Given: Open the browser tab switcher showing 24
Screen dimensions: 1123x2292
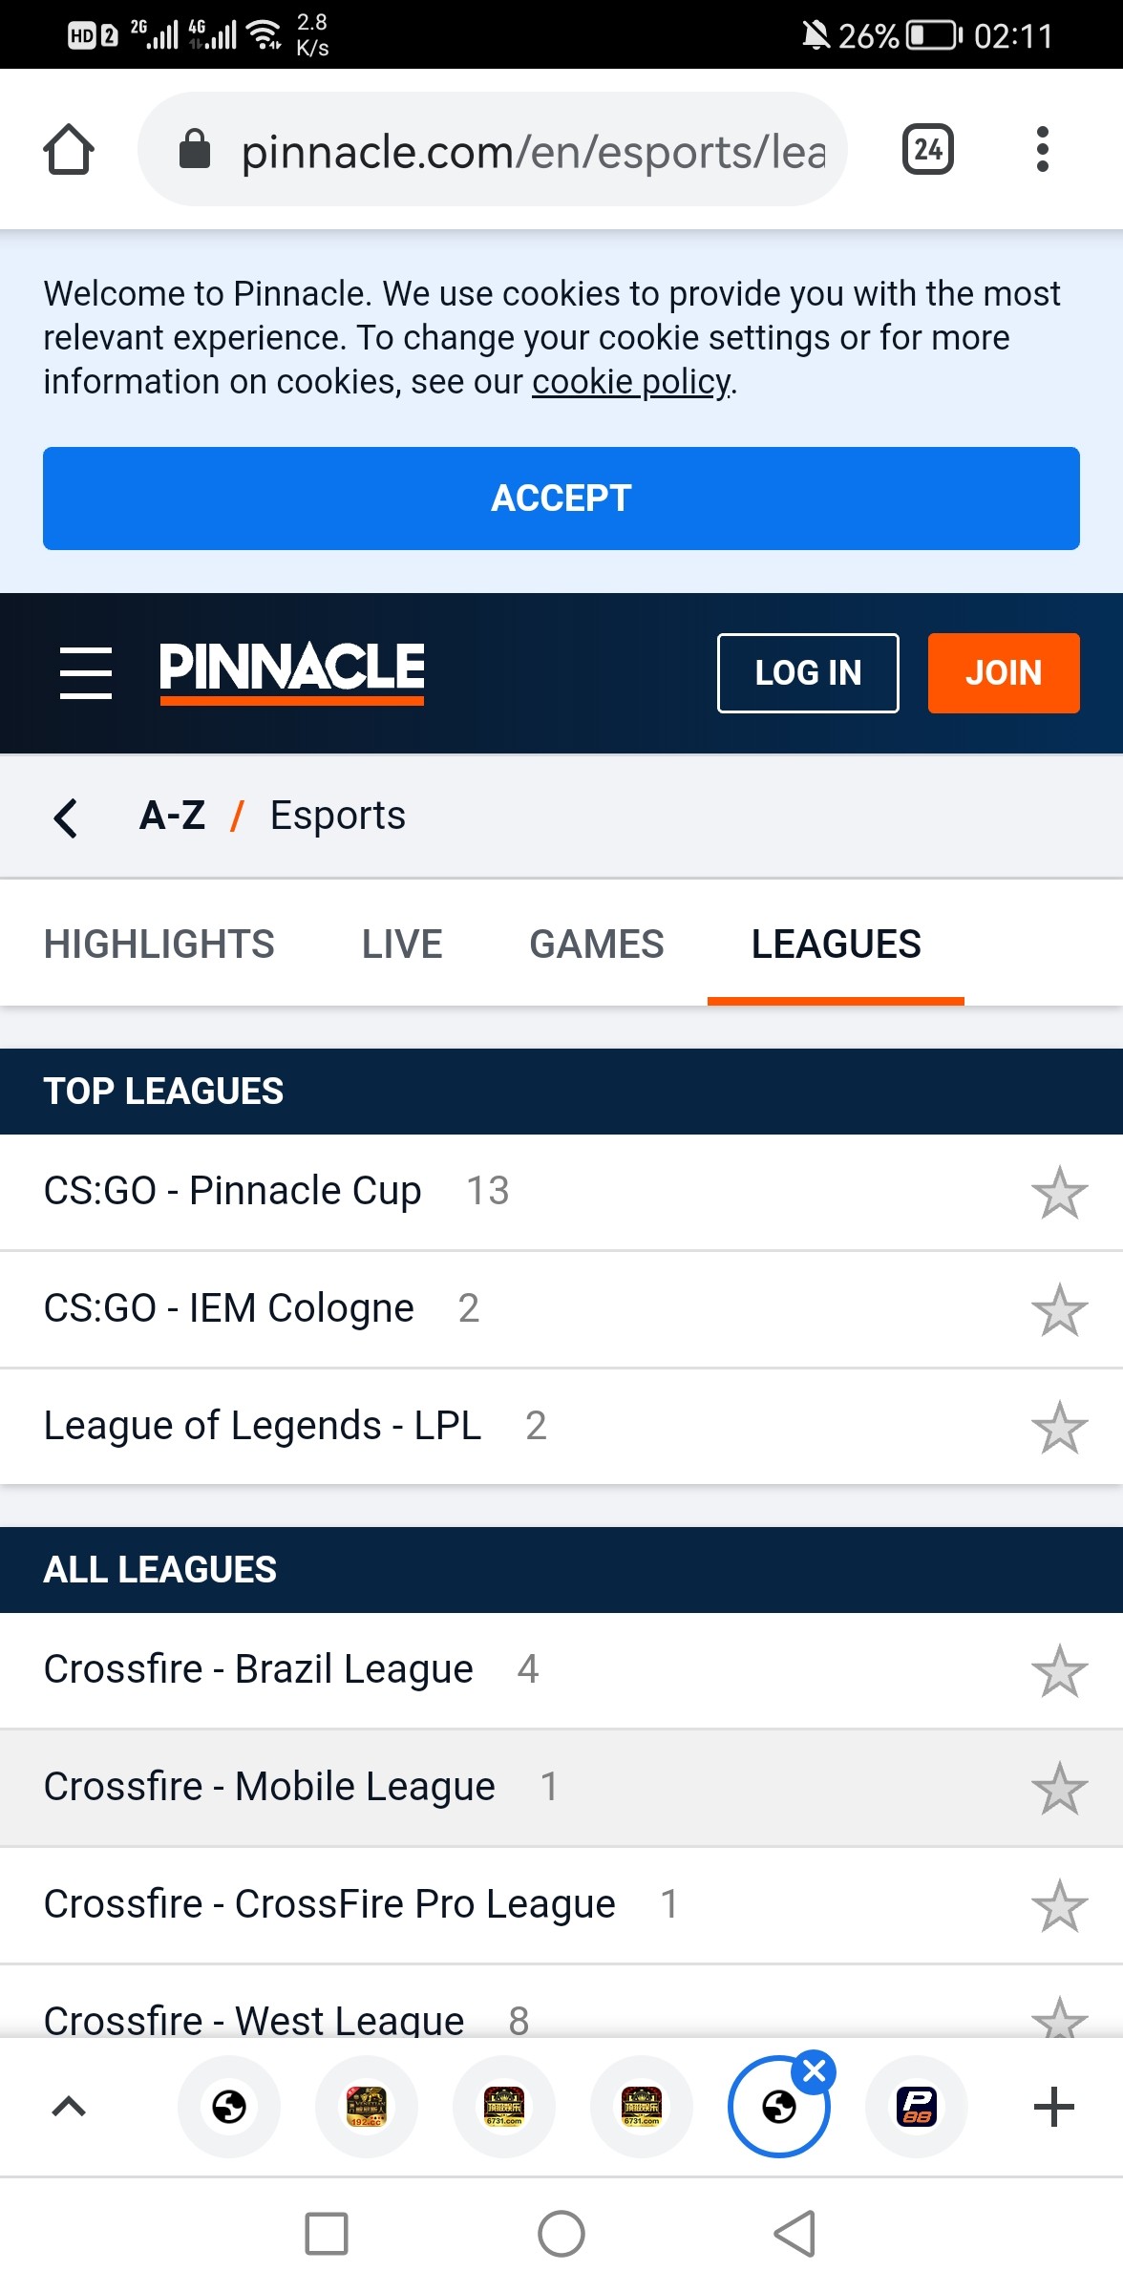Looking at the screenshot, I should point(927,150).
